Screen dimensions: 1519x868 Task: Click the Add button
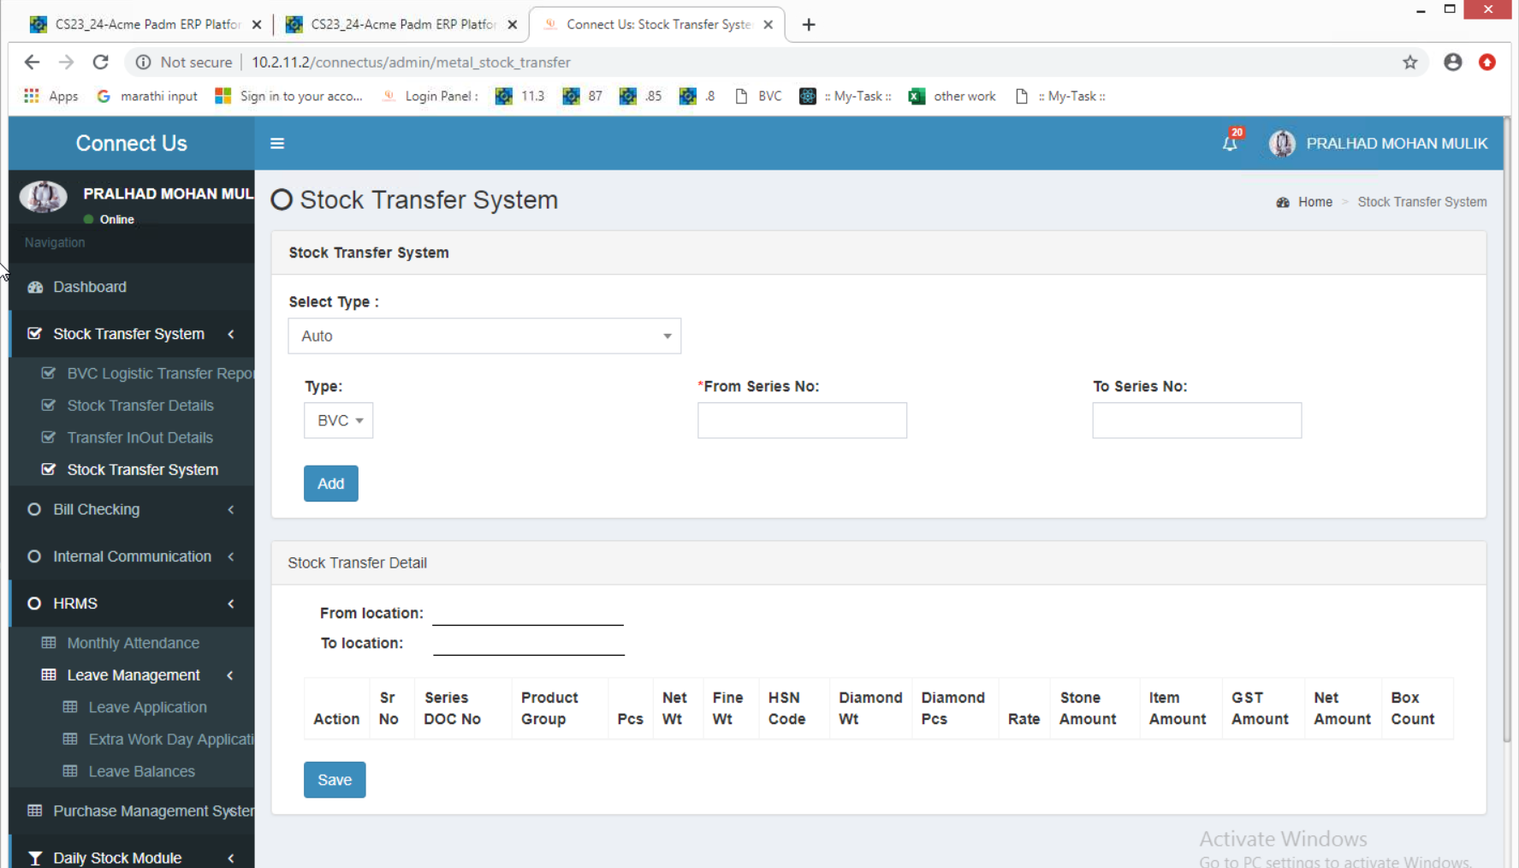331,484
